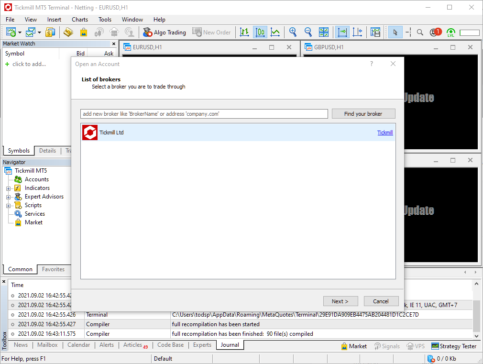Toggle Algo Trading
483x364 pixels.
165,33
